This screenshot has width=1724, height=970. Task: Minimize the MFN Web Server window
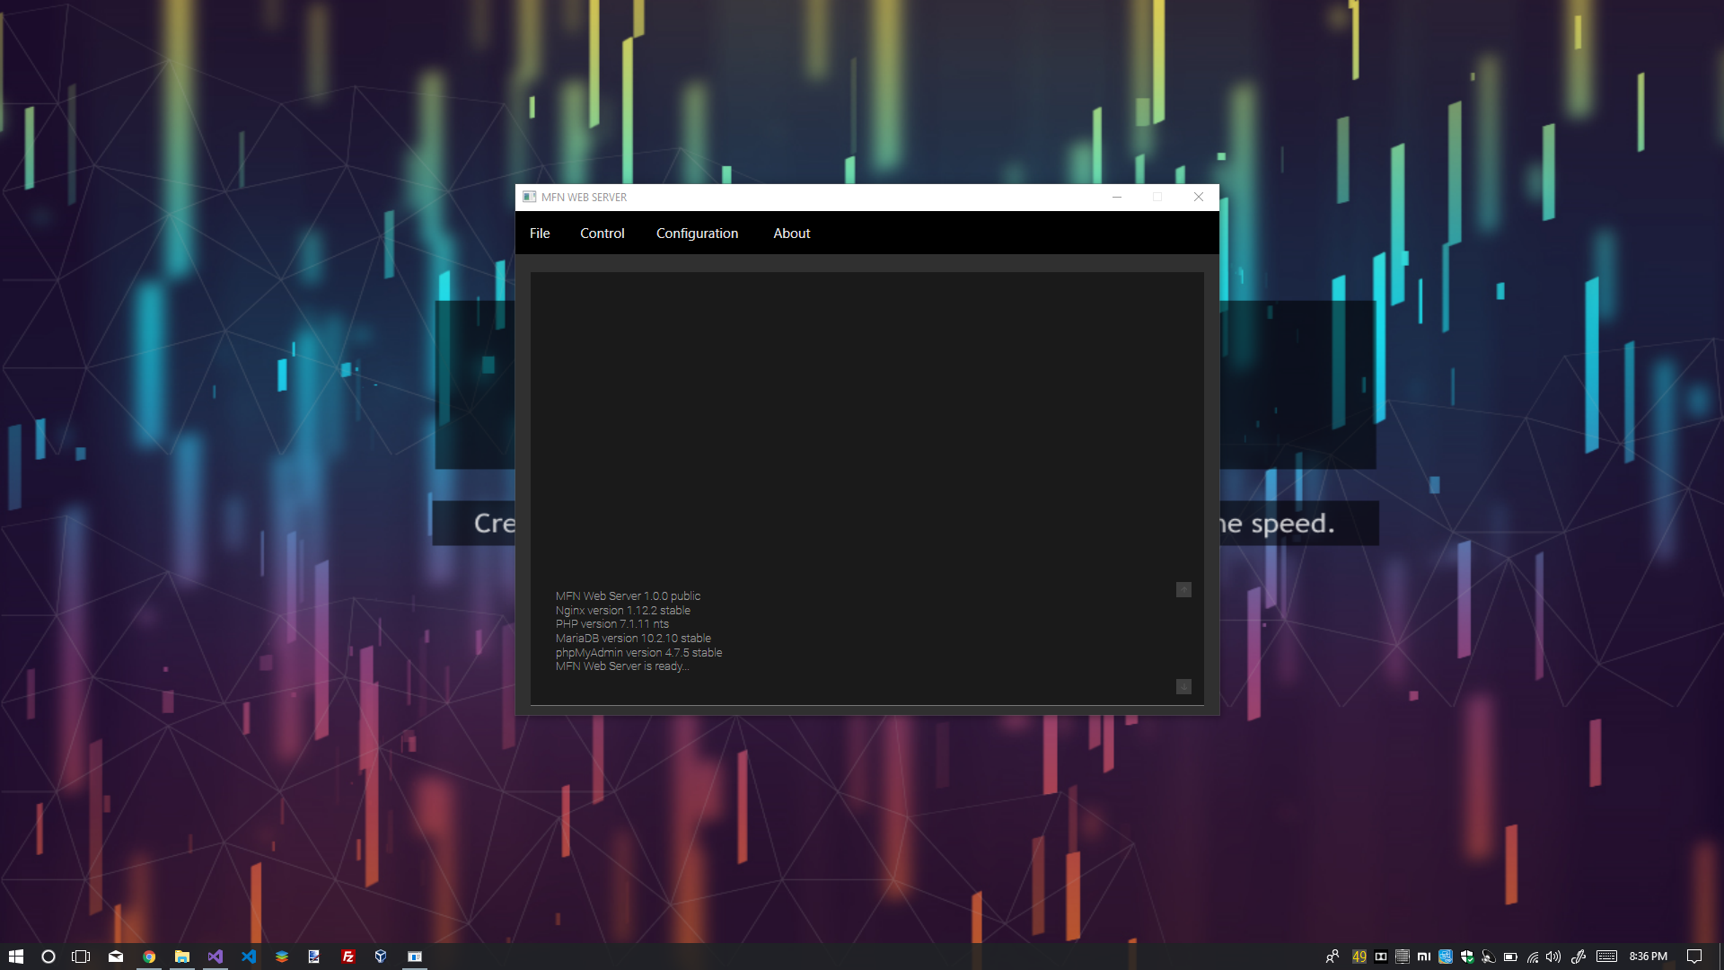[1117, 198]
